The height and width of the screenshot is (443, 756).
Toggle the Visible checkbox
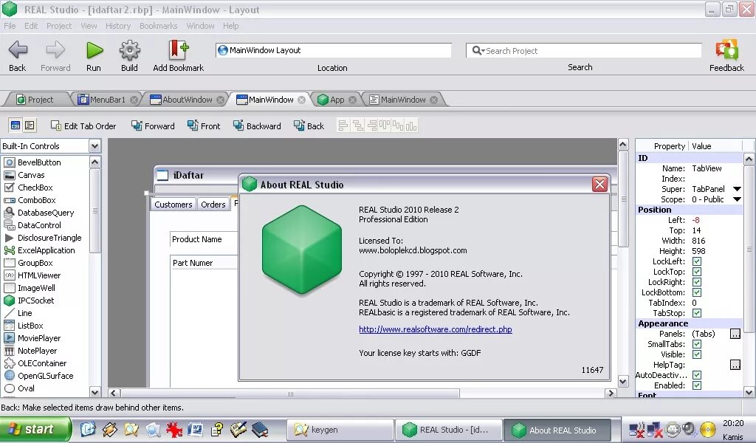tap(697, 355)
